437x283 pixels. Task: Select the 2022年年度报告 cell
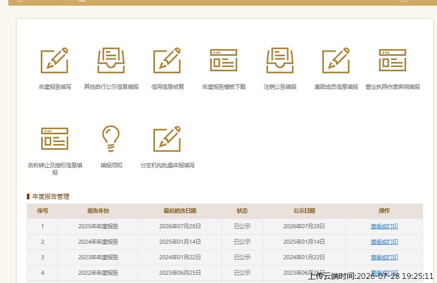click(98, 273)
